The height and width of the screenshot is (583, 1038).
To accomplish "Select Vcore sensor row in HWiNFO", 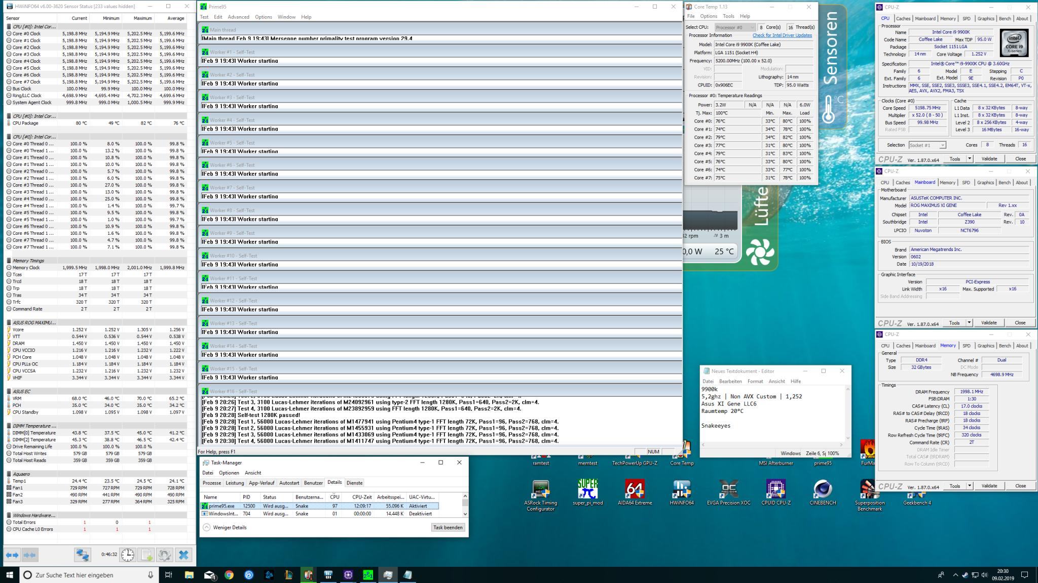I will [x=96, y=329].
